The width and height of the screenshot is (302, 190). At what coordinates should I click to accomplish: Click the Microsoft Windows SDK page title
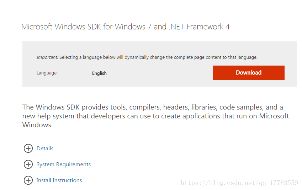click(x=125, y=27)
